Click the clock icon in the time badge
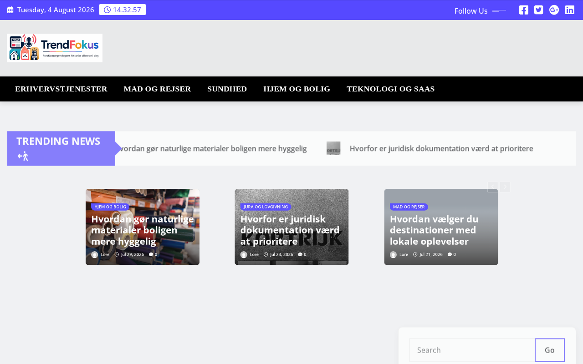 (x=107, y=10)
